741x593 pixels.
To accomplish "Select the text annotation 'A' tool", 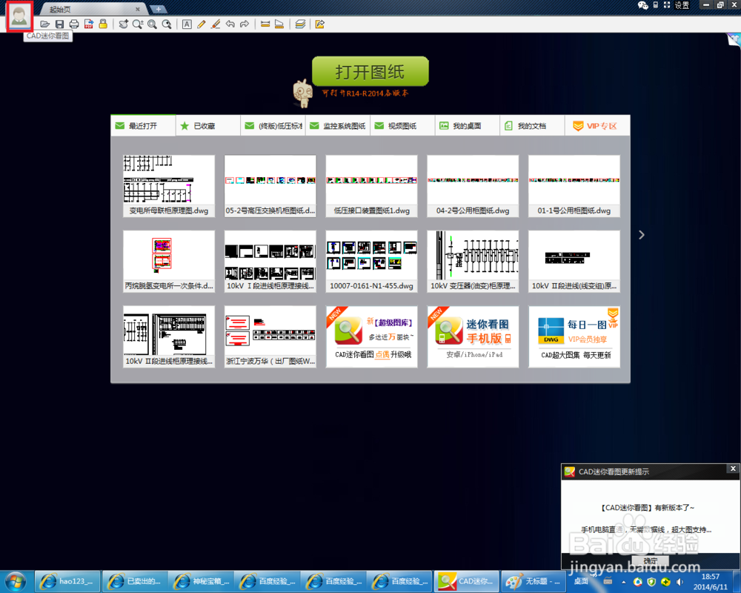I will click(187, 24).
